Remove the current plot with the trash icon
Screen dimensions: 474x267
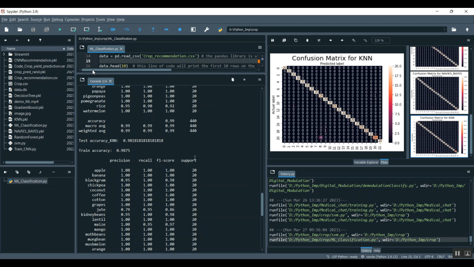coord(307,40)
